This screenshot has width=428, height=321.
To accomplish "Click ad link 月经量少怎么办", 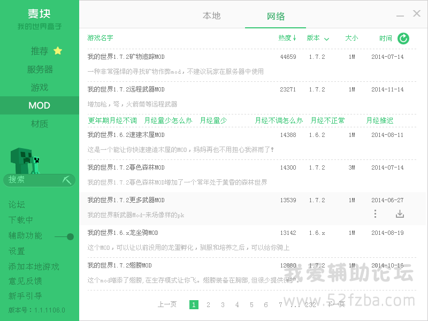I will coord(168,121).
